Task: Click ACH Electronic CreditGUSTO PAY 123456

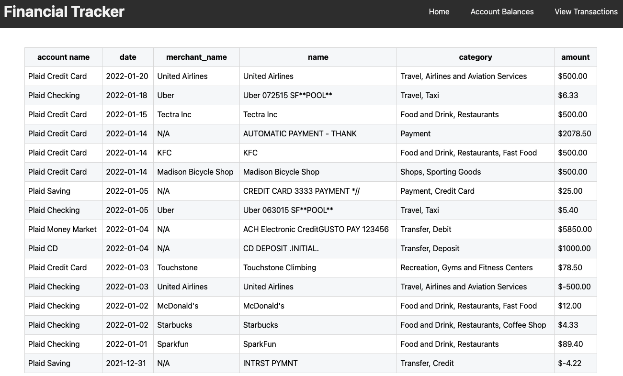Action: tap(318, 229)
